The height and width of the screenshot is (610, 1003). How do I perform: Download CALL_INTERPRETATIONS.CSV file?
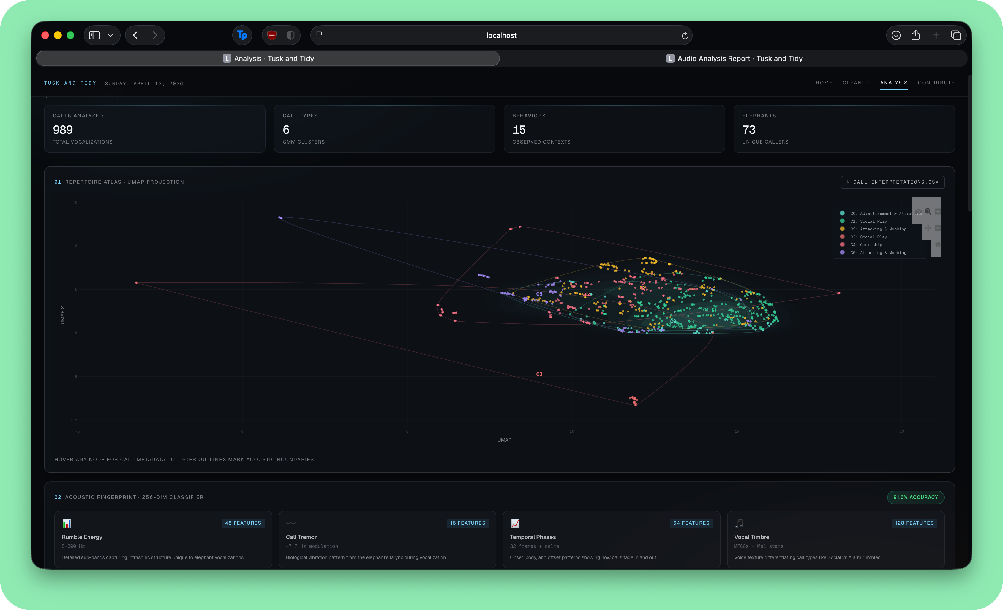coord(892,182)
